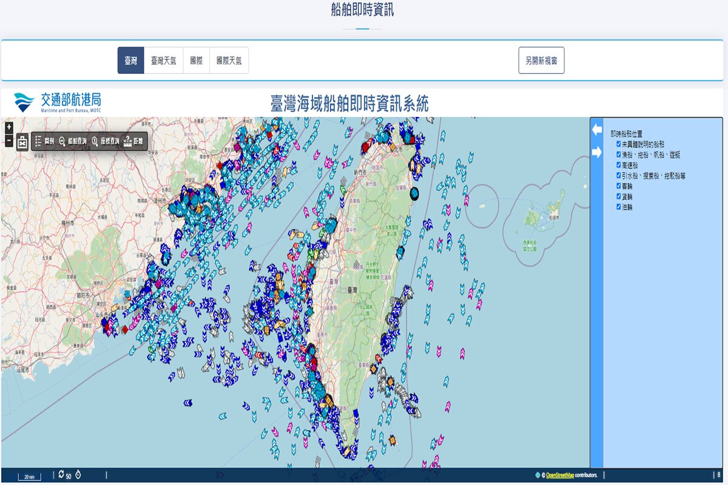728x485 pixels.
Task: Switch to the 臺灣天氣 tab
Action: point(163,61)
